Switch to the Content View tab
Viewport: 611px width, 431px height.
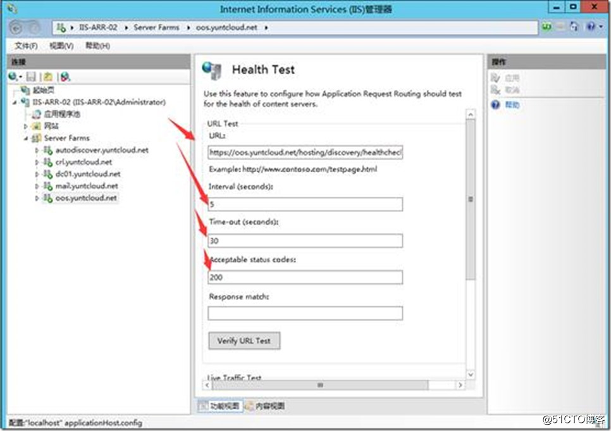click(x=265, y=406)
